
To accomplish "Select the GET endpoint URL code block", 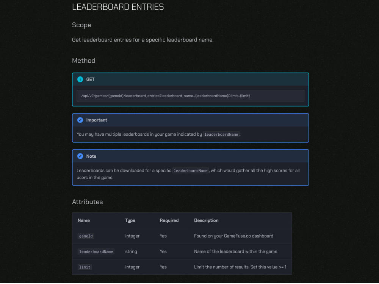I will [191, 96].
